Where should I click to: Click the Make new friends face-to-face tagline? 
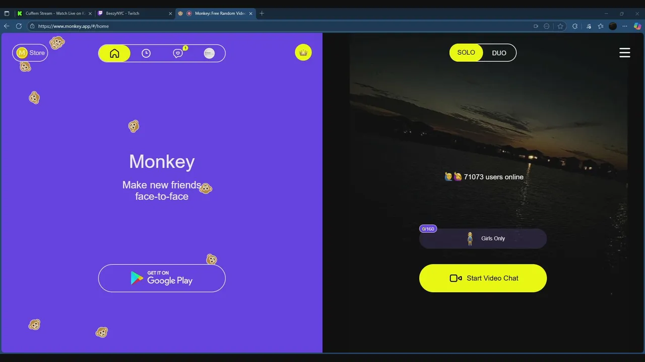162,191
